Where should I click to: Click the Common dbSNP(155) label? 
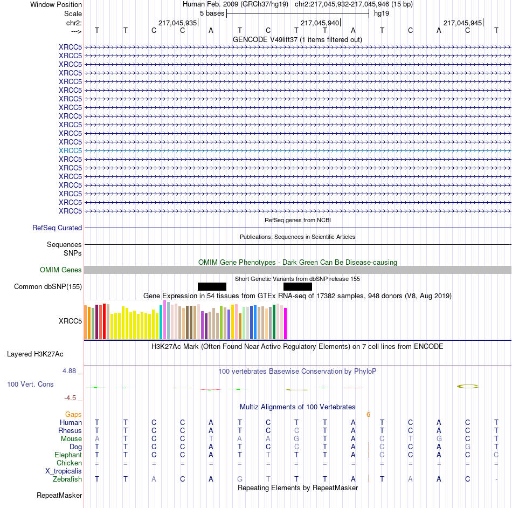click(x=48, y=286)
